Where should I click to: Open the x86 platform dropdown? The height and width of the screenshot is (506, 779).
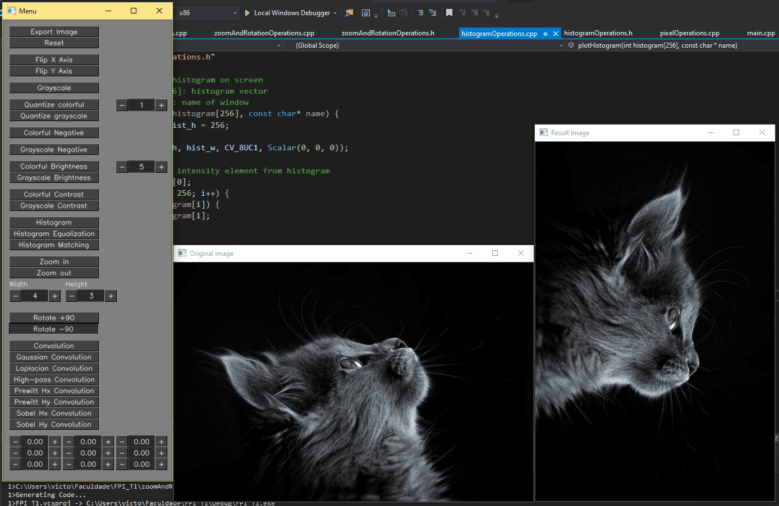click(x=208, y=12)
